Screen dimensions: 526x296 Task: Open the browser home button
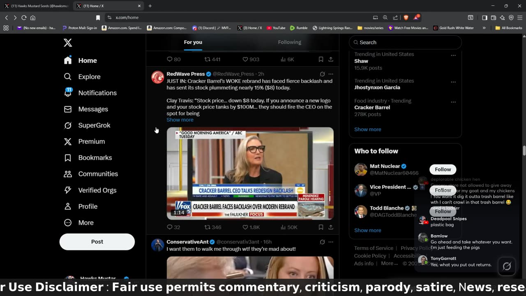pos(33,17)
